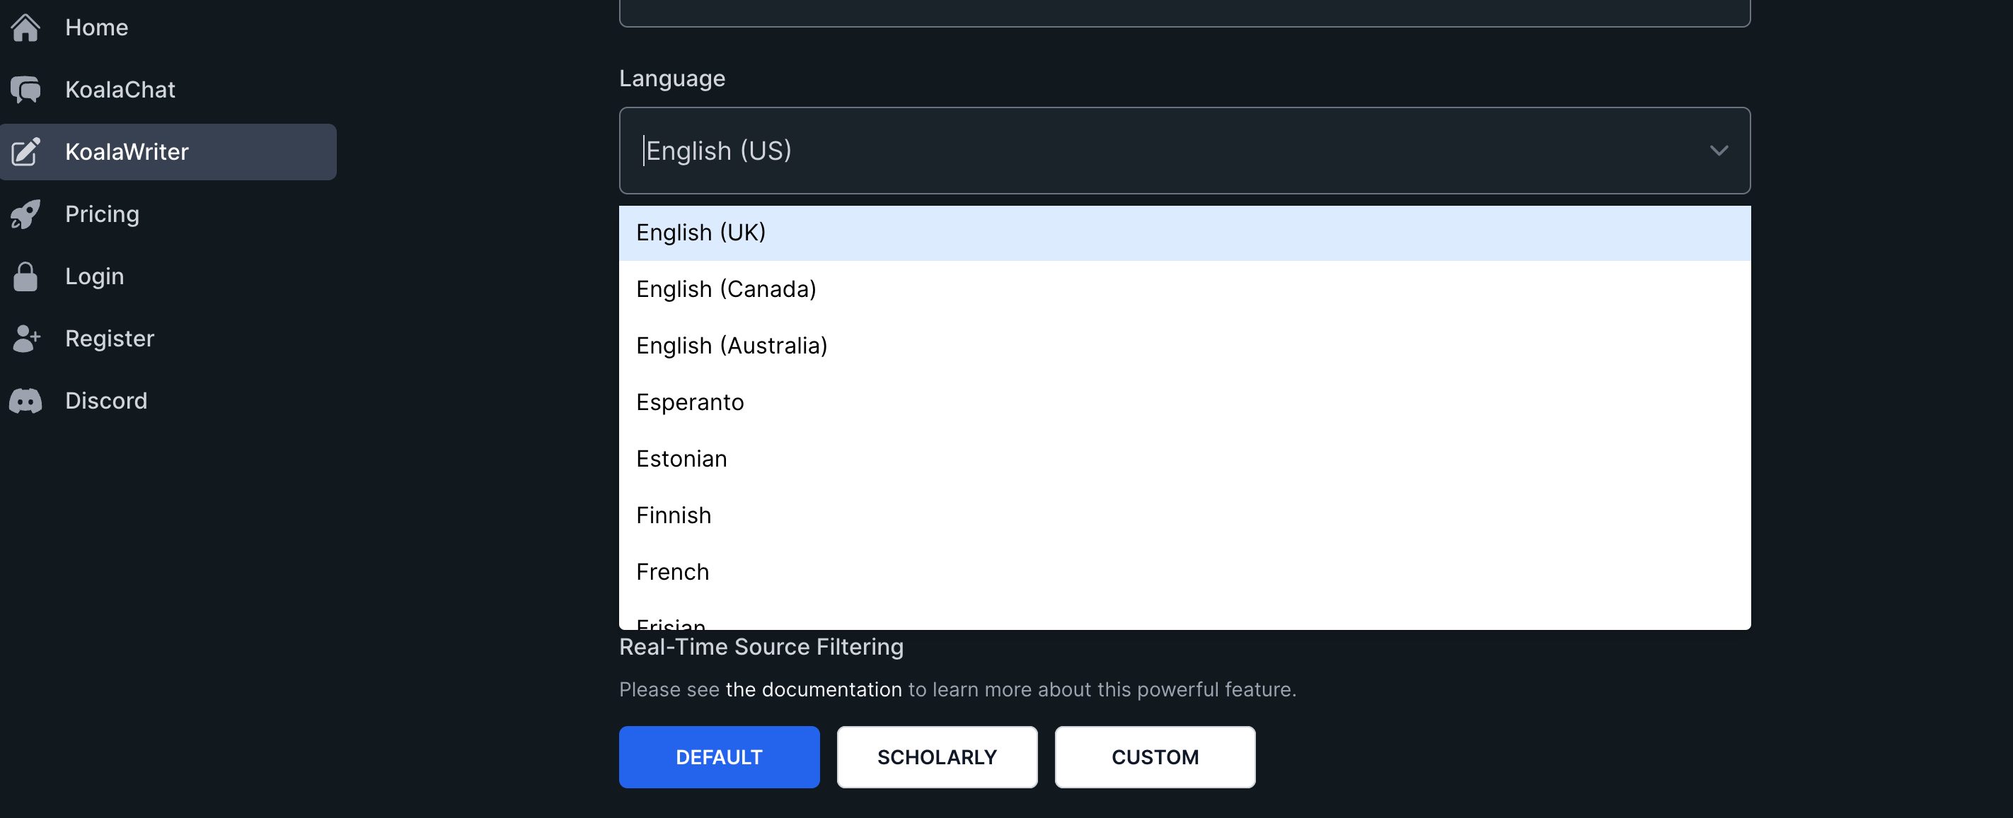The image size is (2013, 818).
Task: Switch source filtering to SCHOLARLY
Action: click(x=937, y=757)
